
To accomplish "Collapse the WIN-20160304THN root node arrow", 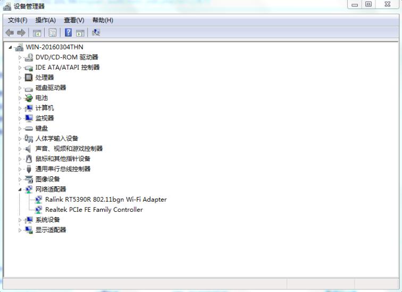I will click(11, 47).
